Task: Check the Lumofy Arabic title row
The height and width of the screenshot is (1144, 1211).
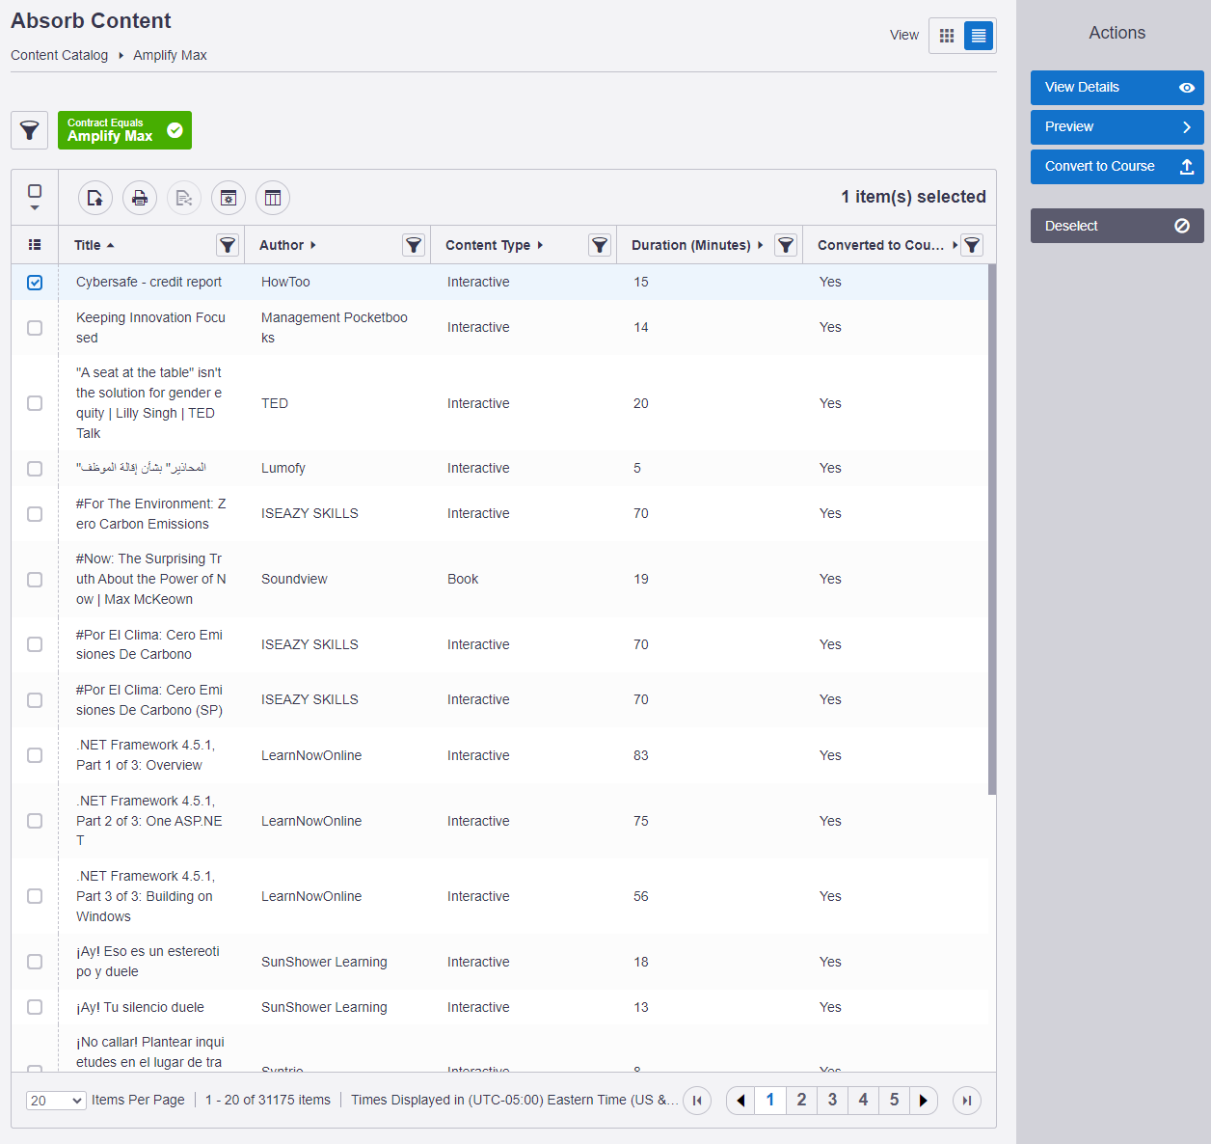Action: pos(35,469)
